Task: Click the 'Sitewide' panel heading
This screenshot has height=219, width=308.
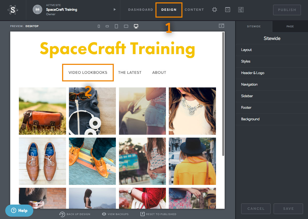Action: pos(272,38)
